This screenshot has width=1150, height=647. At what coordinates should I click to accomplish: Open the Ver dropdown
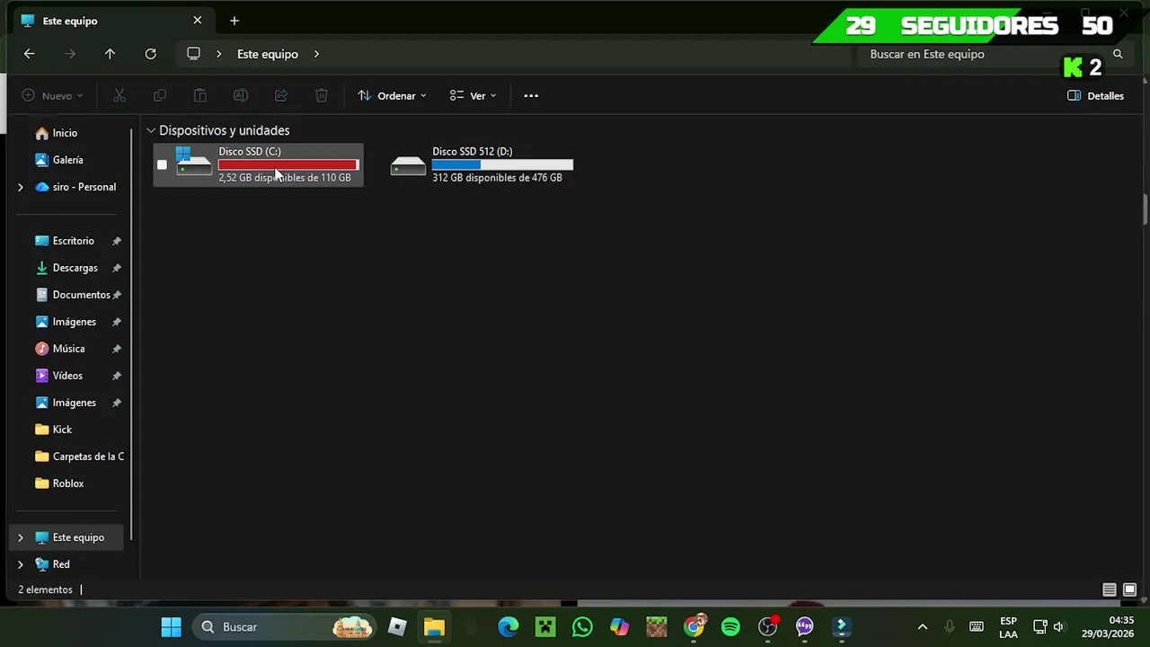473,95
